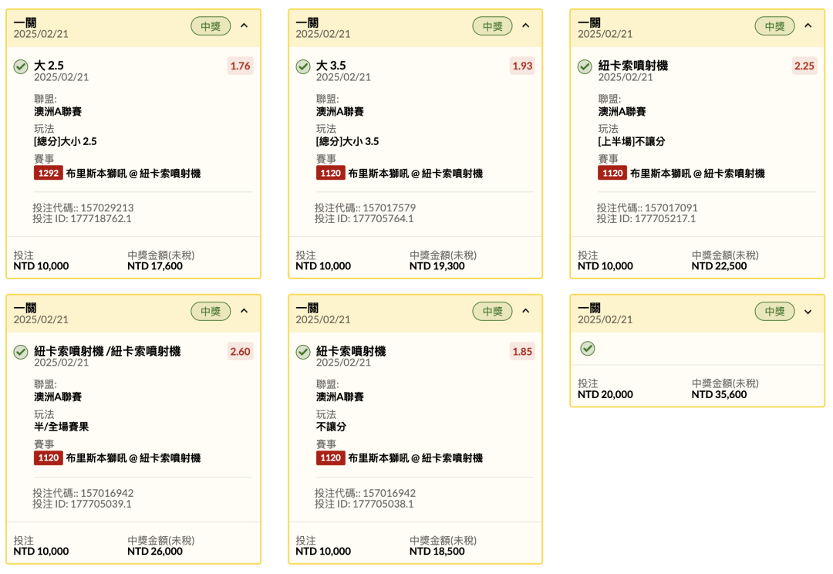Click the 1120 badge in the 半/全場賽果 card
The height and width of the screenshot is (574, 833).
pyautogui.click(x=49, y=458)
